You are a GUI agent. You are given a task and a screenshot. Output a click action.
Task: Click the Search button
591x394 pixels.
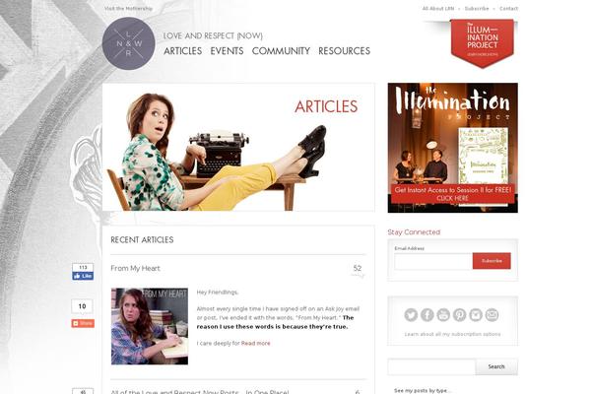click(496, 366)
